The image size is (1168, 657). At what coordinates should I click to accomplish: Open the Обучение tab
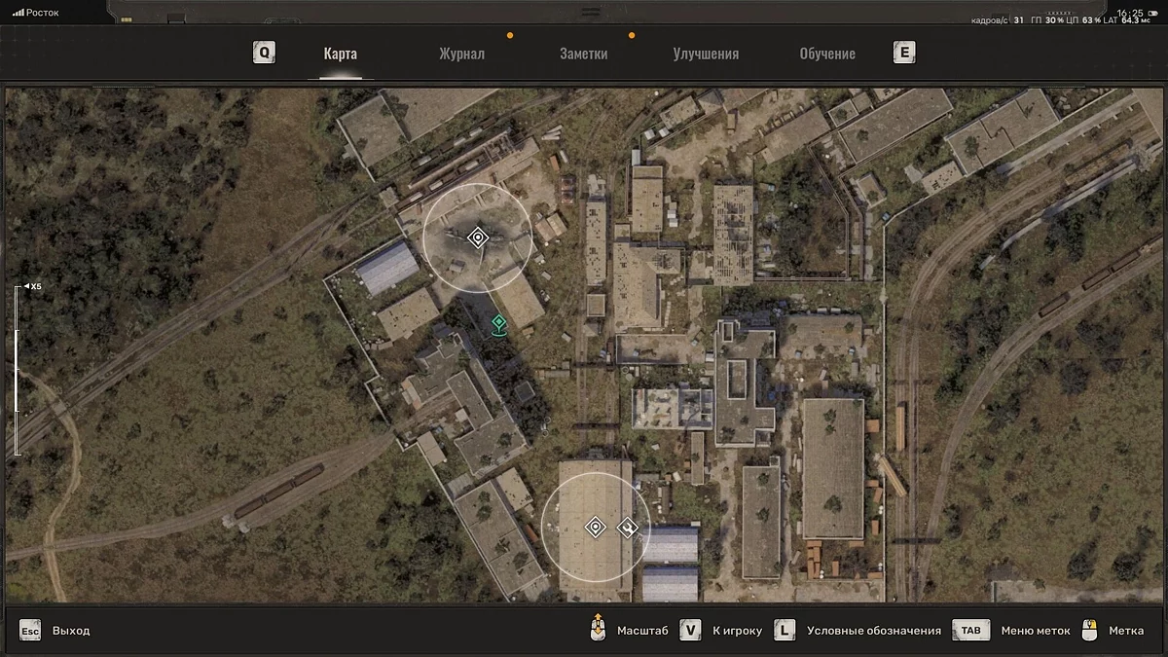[x=827, y=54]
